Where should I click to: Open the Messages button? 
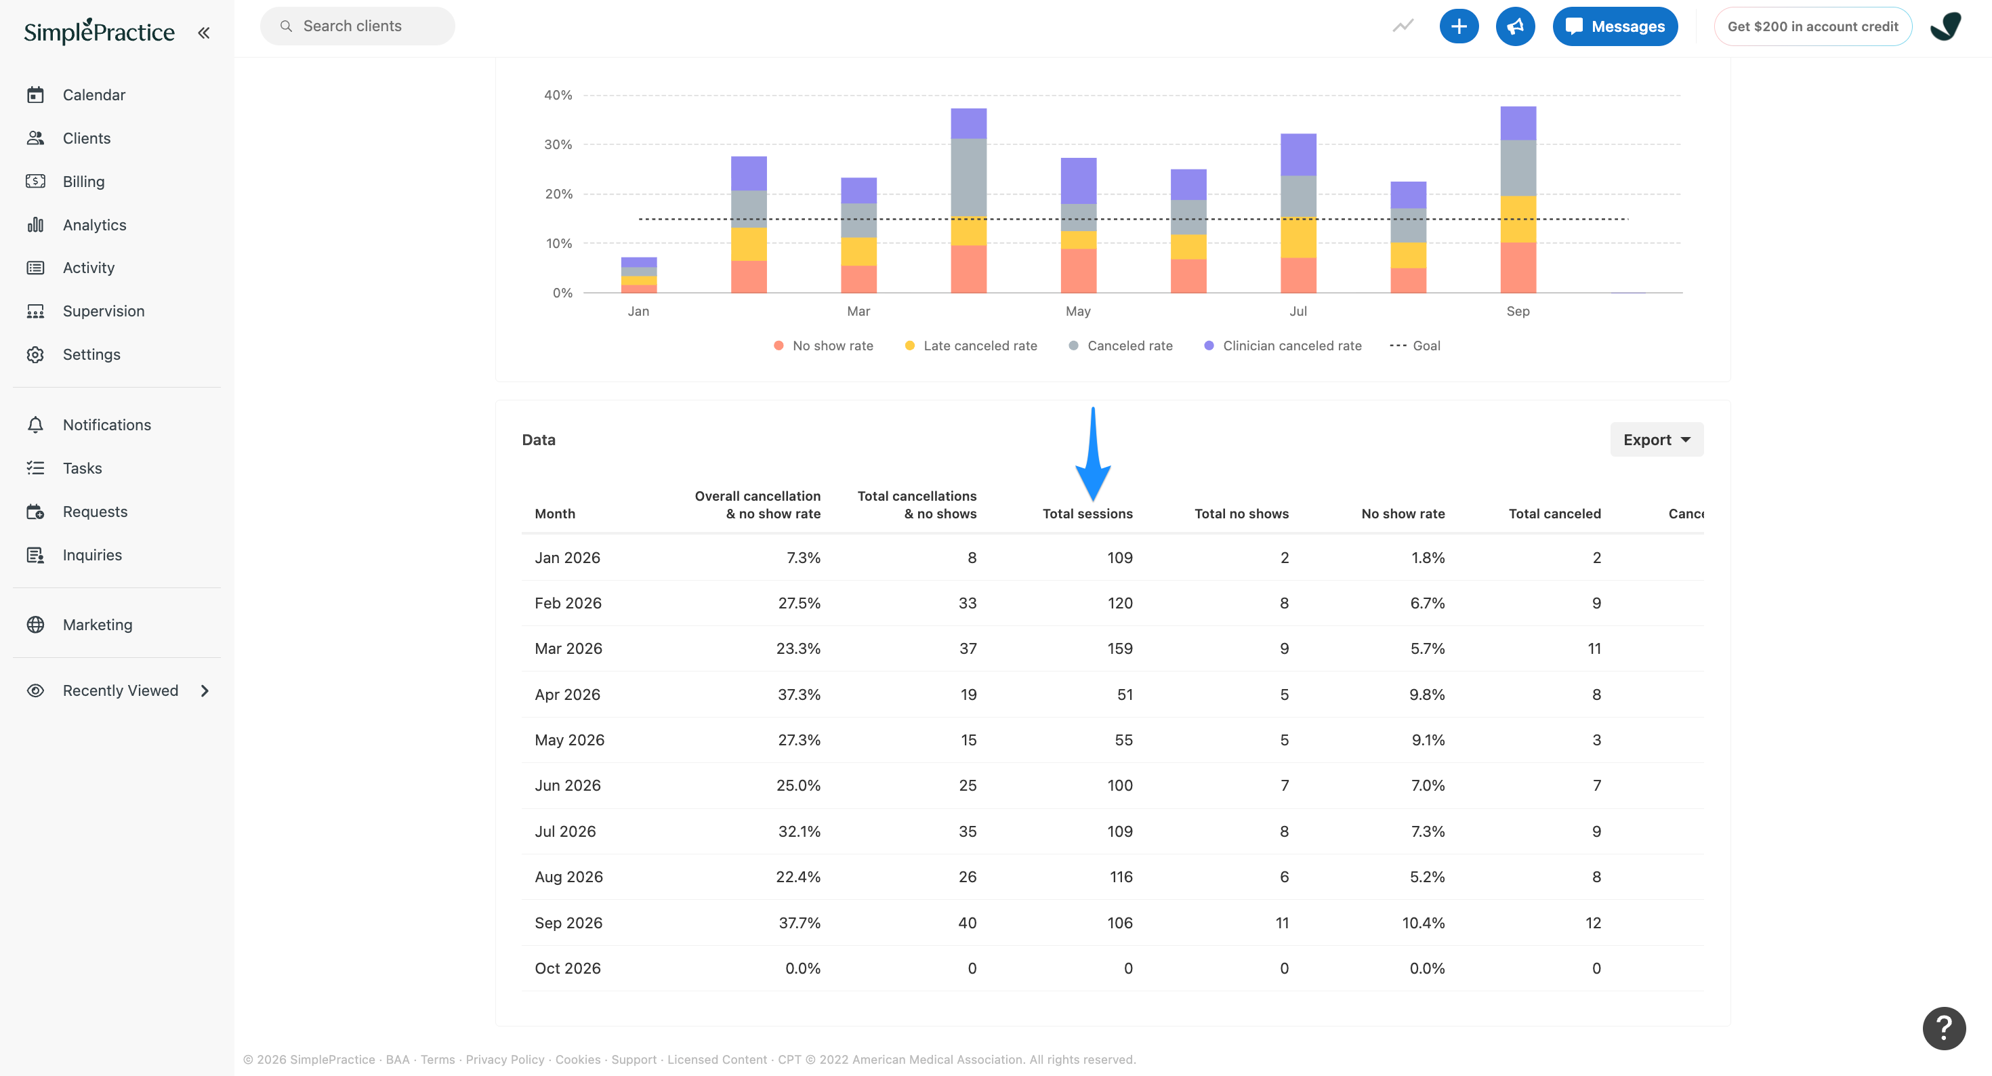pyautogui.click(x=1615, y=26)
